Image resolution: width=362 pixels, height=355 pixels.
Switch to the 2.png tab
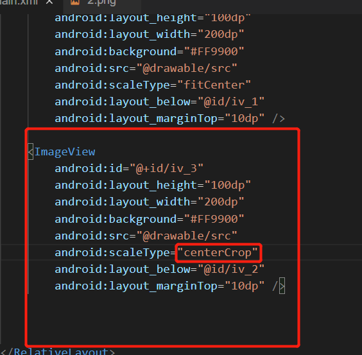[x=101, y=3]
